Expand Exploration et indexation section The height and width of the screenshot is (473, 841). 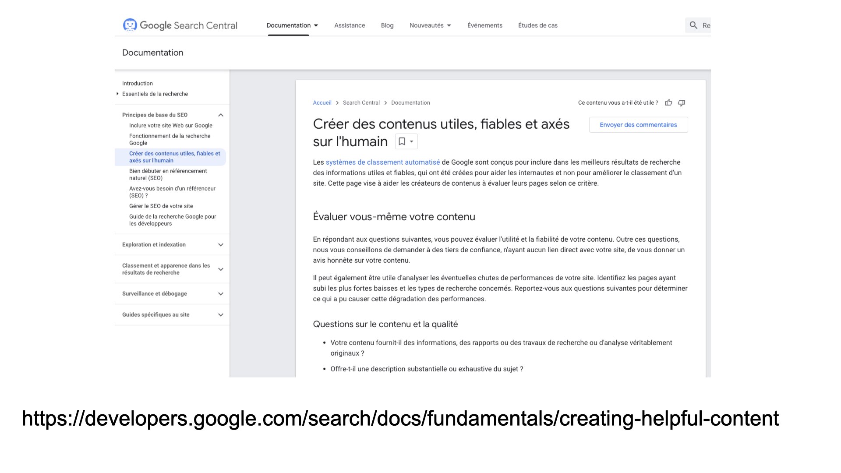[221, 245]
